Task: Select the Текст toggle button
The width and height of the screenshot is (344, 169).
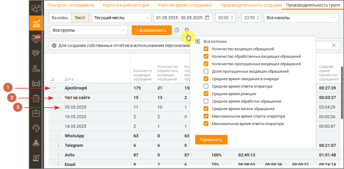Action: pos(80,18)
